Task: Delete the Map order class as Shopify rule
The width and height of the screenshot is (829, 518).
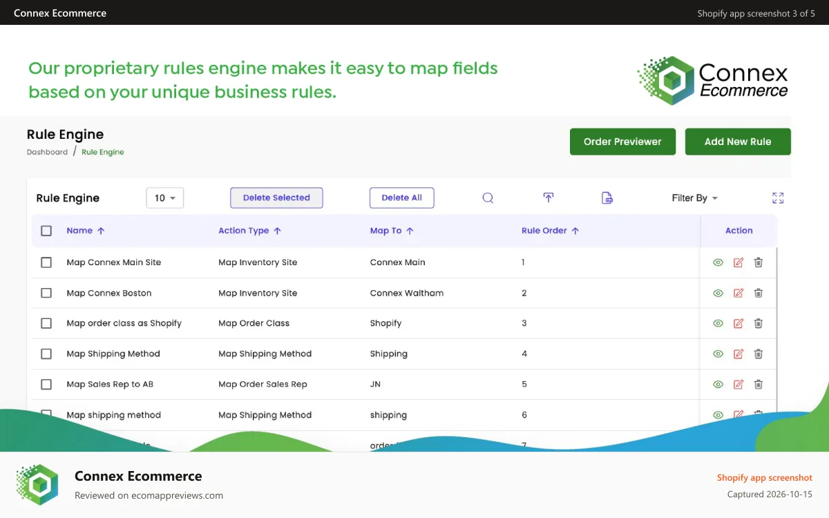Action: point(758,323)
